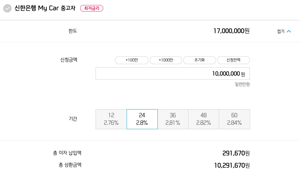Screen dimensions: 300x178
Task: Click the 총 상환금액 value 10,291,670원
Action: point(232,165)
